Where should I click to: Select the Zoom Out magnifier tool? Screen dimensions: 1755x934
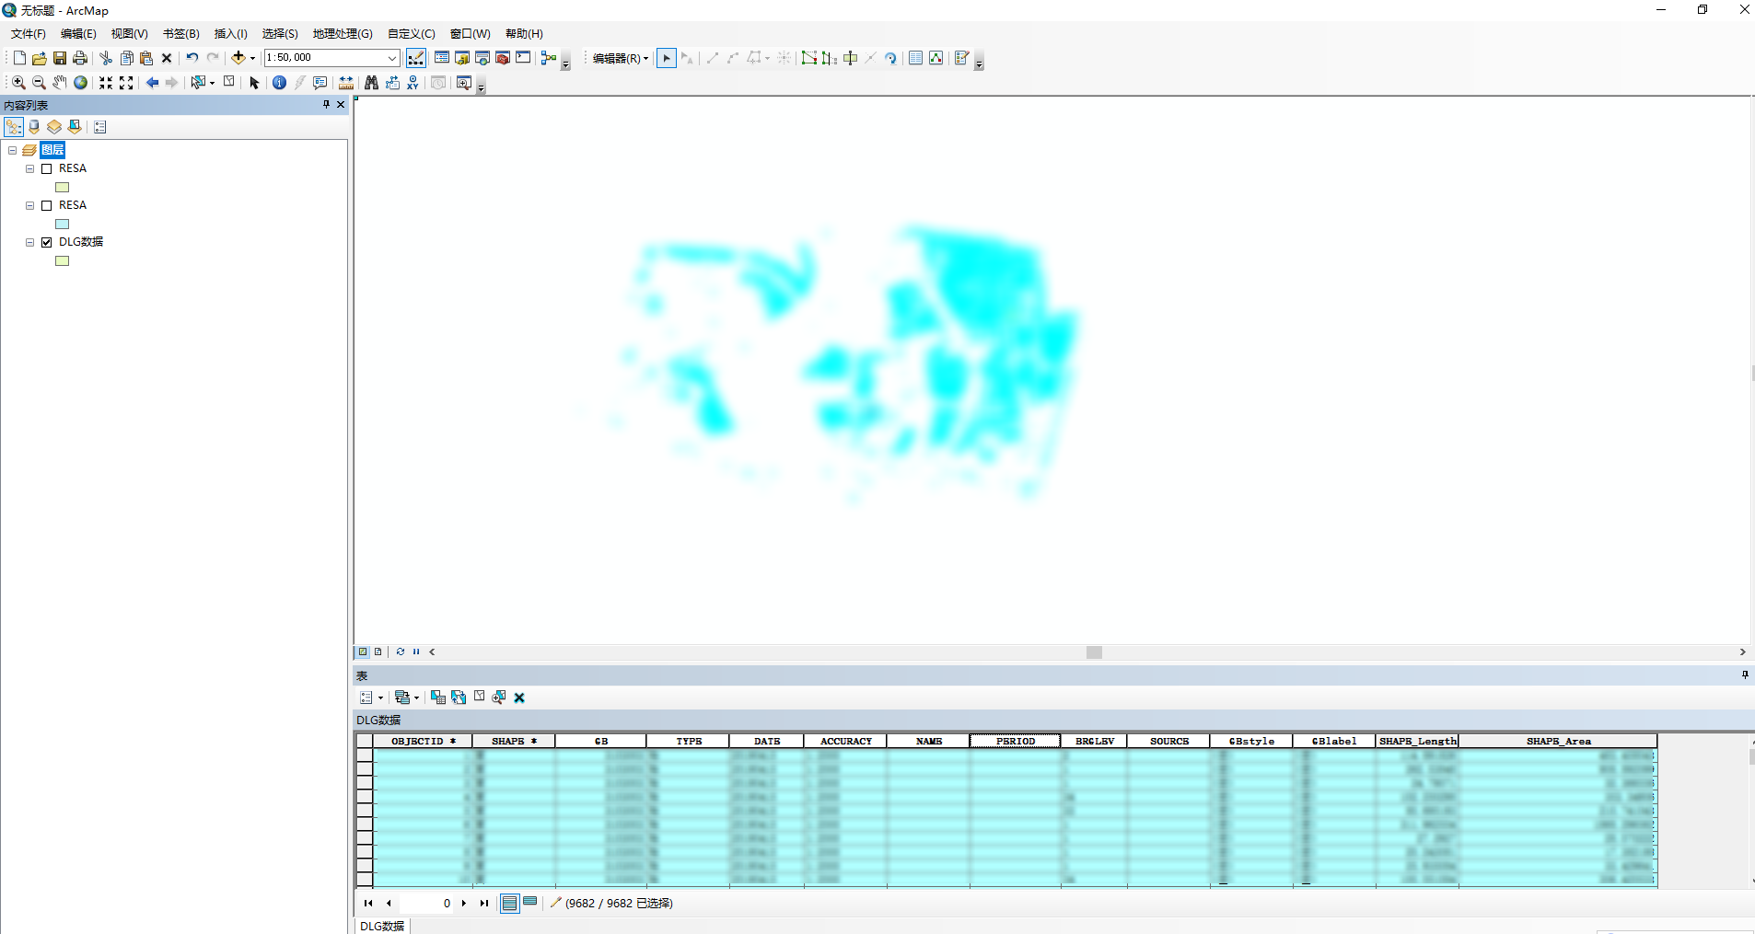[39, 83]
